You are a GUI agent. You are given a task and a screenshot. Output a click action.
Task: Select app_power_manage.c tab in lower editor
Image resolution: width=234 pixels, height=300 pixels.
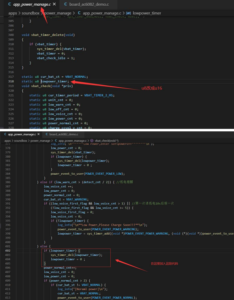(x=22, y=134)
